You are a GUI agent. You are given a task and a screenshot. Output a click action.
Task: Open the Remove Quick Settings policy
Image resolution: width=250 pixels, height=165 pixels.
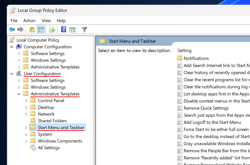206,108
